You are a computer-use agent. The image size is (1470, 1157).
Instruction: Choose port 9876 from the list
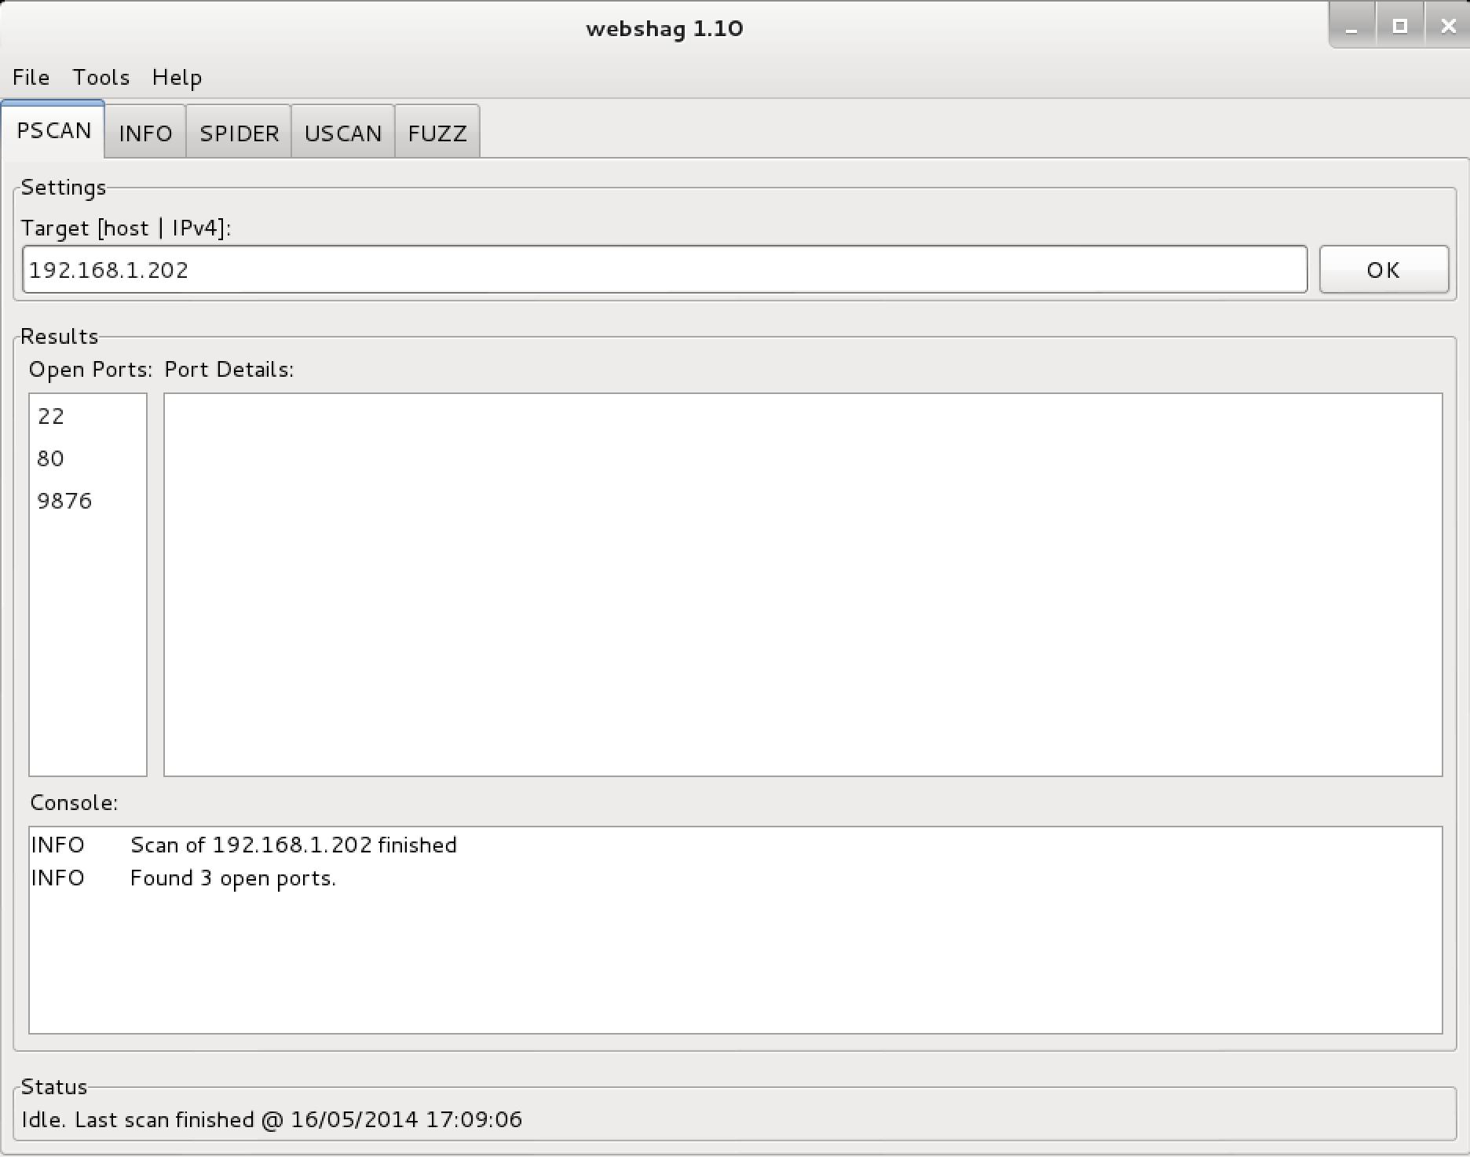64,501
